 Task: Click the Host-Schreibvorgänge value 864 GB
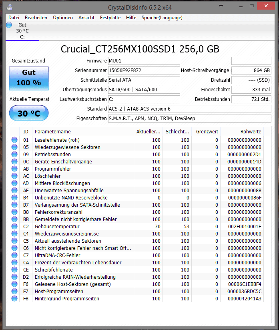point(251,70)
